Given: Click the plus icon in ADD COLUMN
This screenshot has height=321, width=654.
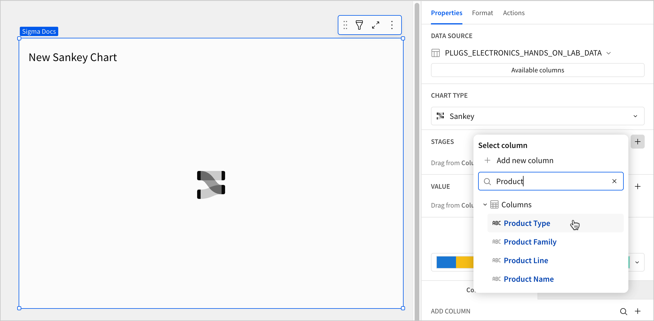Looking at the screenshot, I should click(638, 311).
